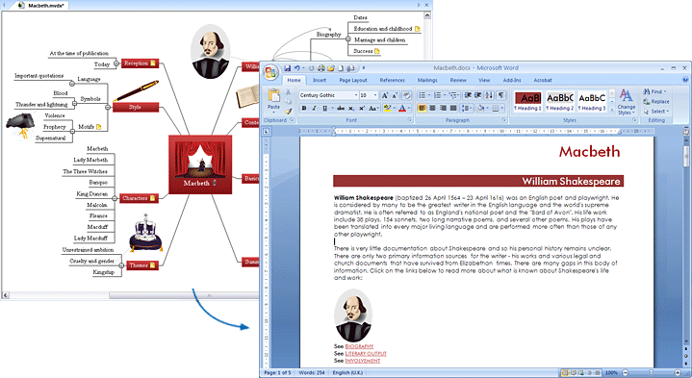Follow the BIOGRAPHY link in the document
Viewport: 692px width, 378px height.
(x=359, y=346)
